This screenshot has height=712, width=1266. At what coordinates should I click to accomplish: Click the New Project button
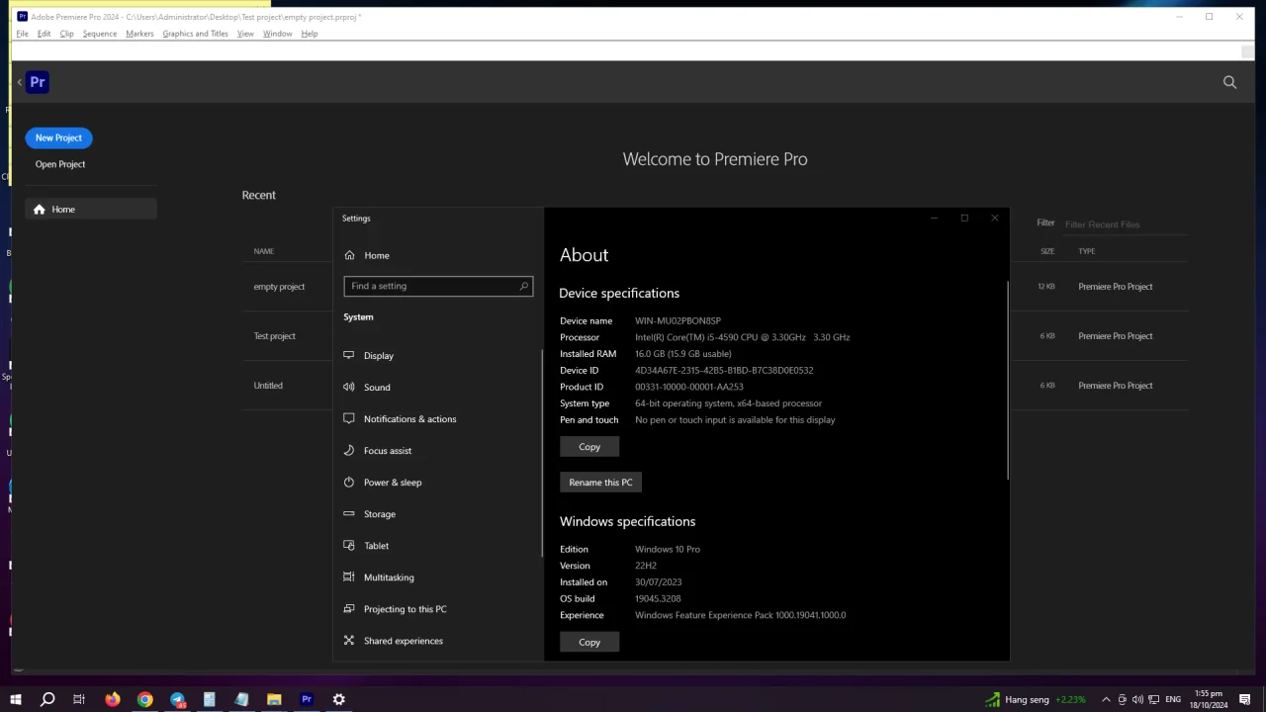tap(58, 137)
